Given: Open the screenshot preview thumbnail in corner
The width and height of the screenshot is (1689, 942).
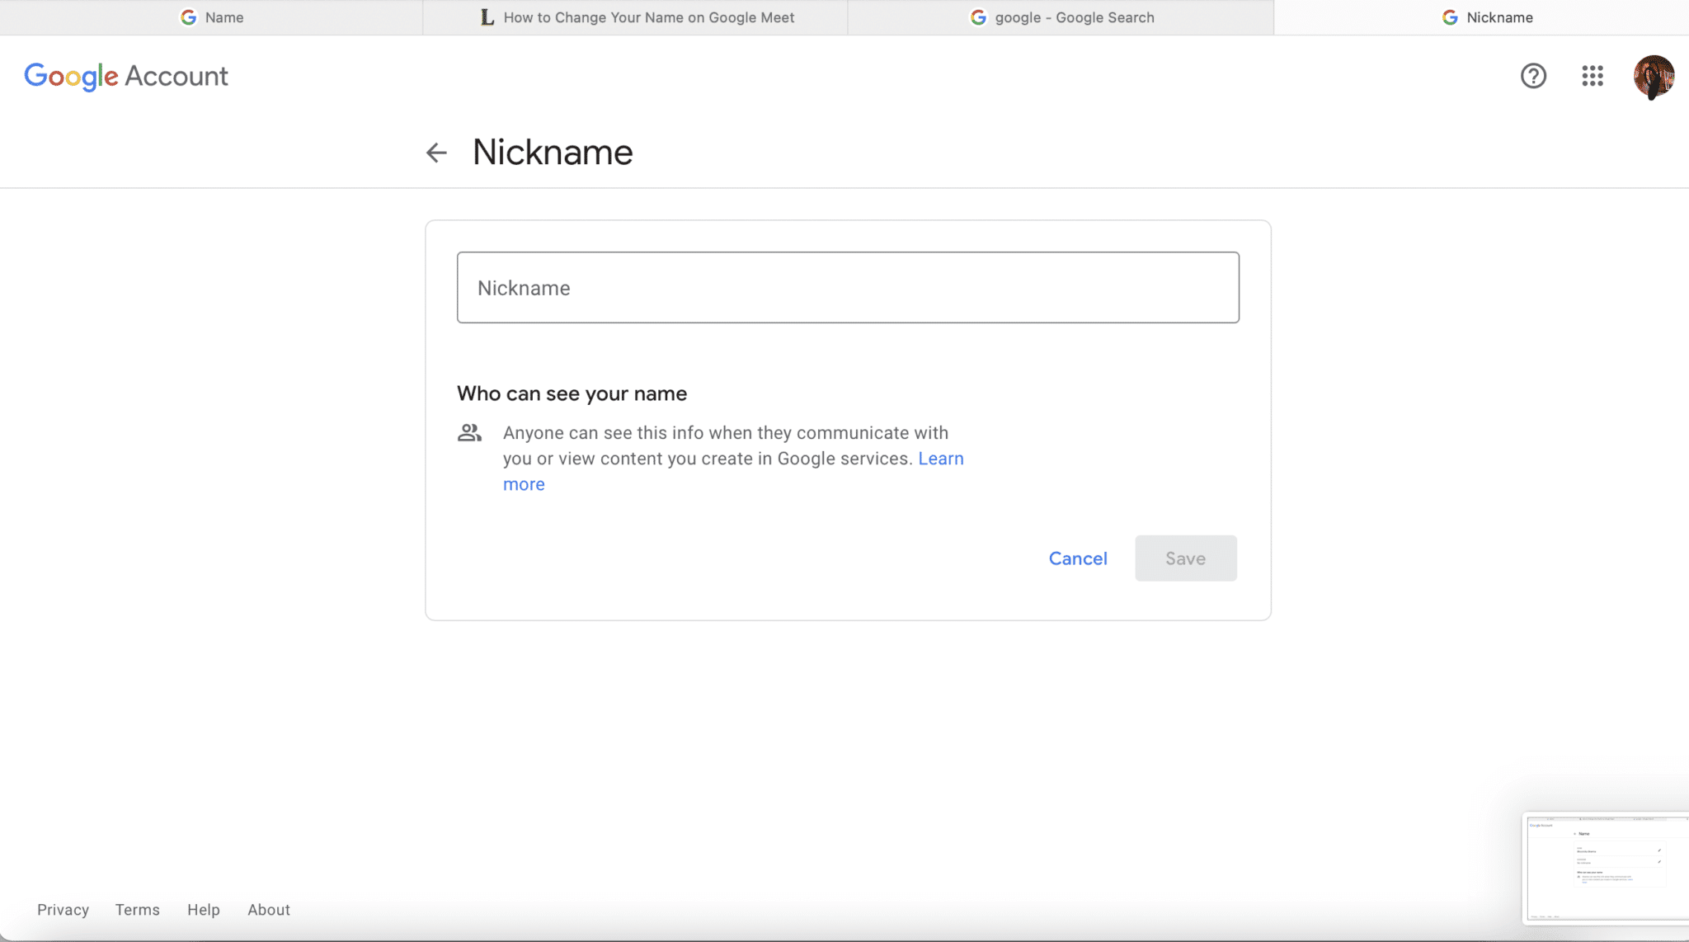Looking at the screenshot, I should pos(1606,867).
